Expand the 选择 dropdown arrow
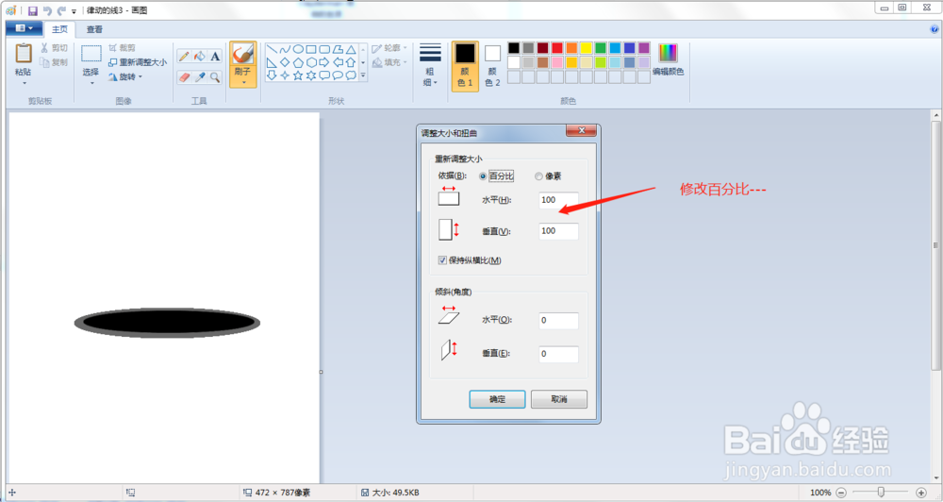 click(91, 83)
